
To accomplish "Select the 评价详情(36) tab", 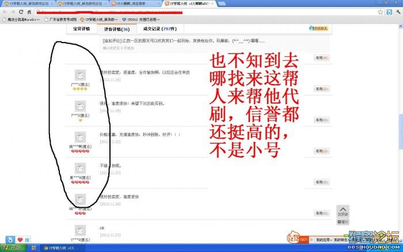I will (117, 29).
